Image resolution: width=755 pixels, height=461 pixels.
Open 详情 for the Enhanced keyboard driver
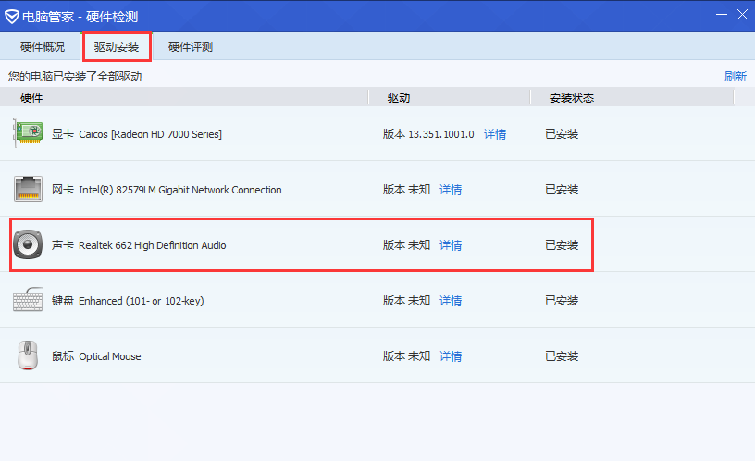(451, 301)
